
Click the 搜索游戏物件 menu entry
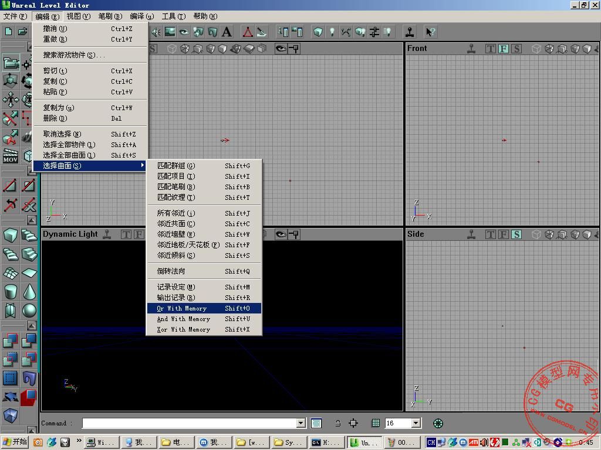(x=90, y=55)
